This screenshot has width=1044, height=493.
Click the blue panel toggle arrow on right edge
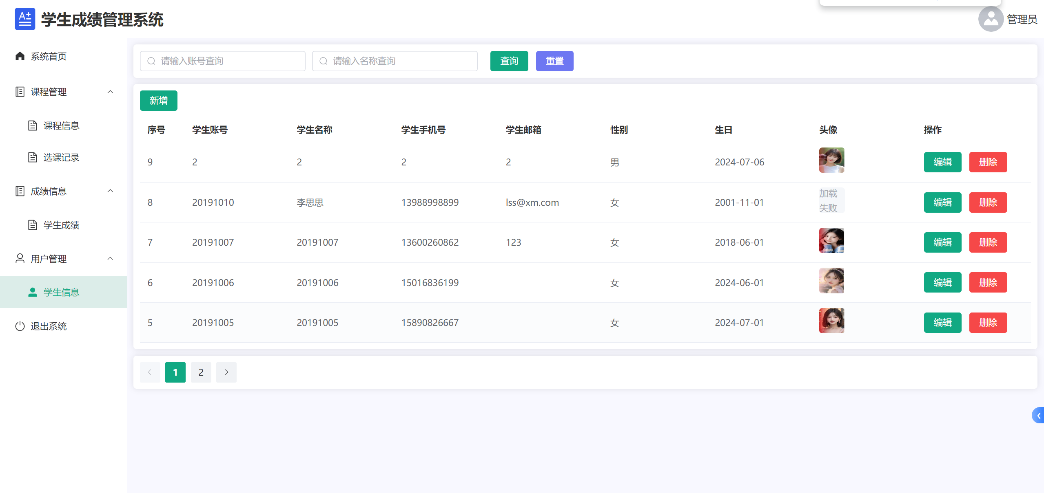pos(1039,415)
